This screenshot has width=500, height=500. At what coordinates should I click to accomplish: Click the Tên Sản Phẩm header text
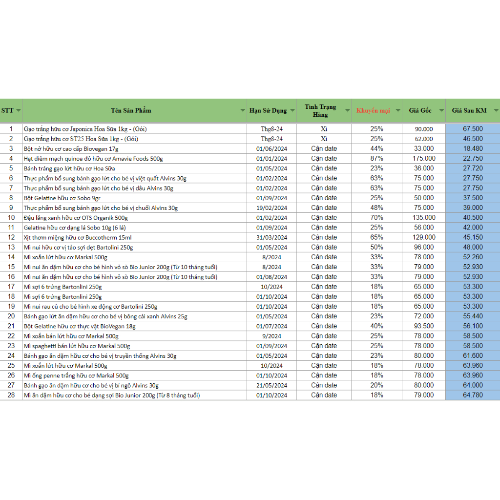click(x=131, y=111)
